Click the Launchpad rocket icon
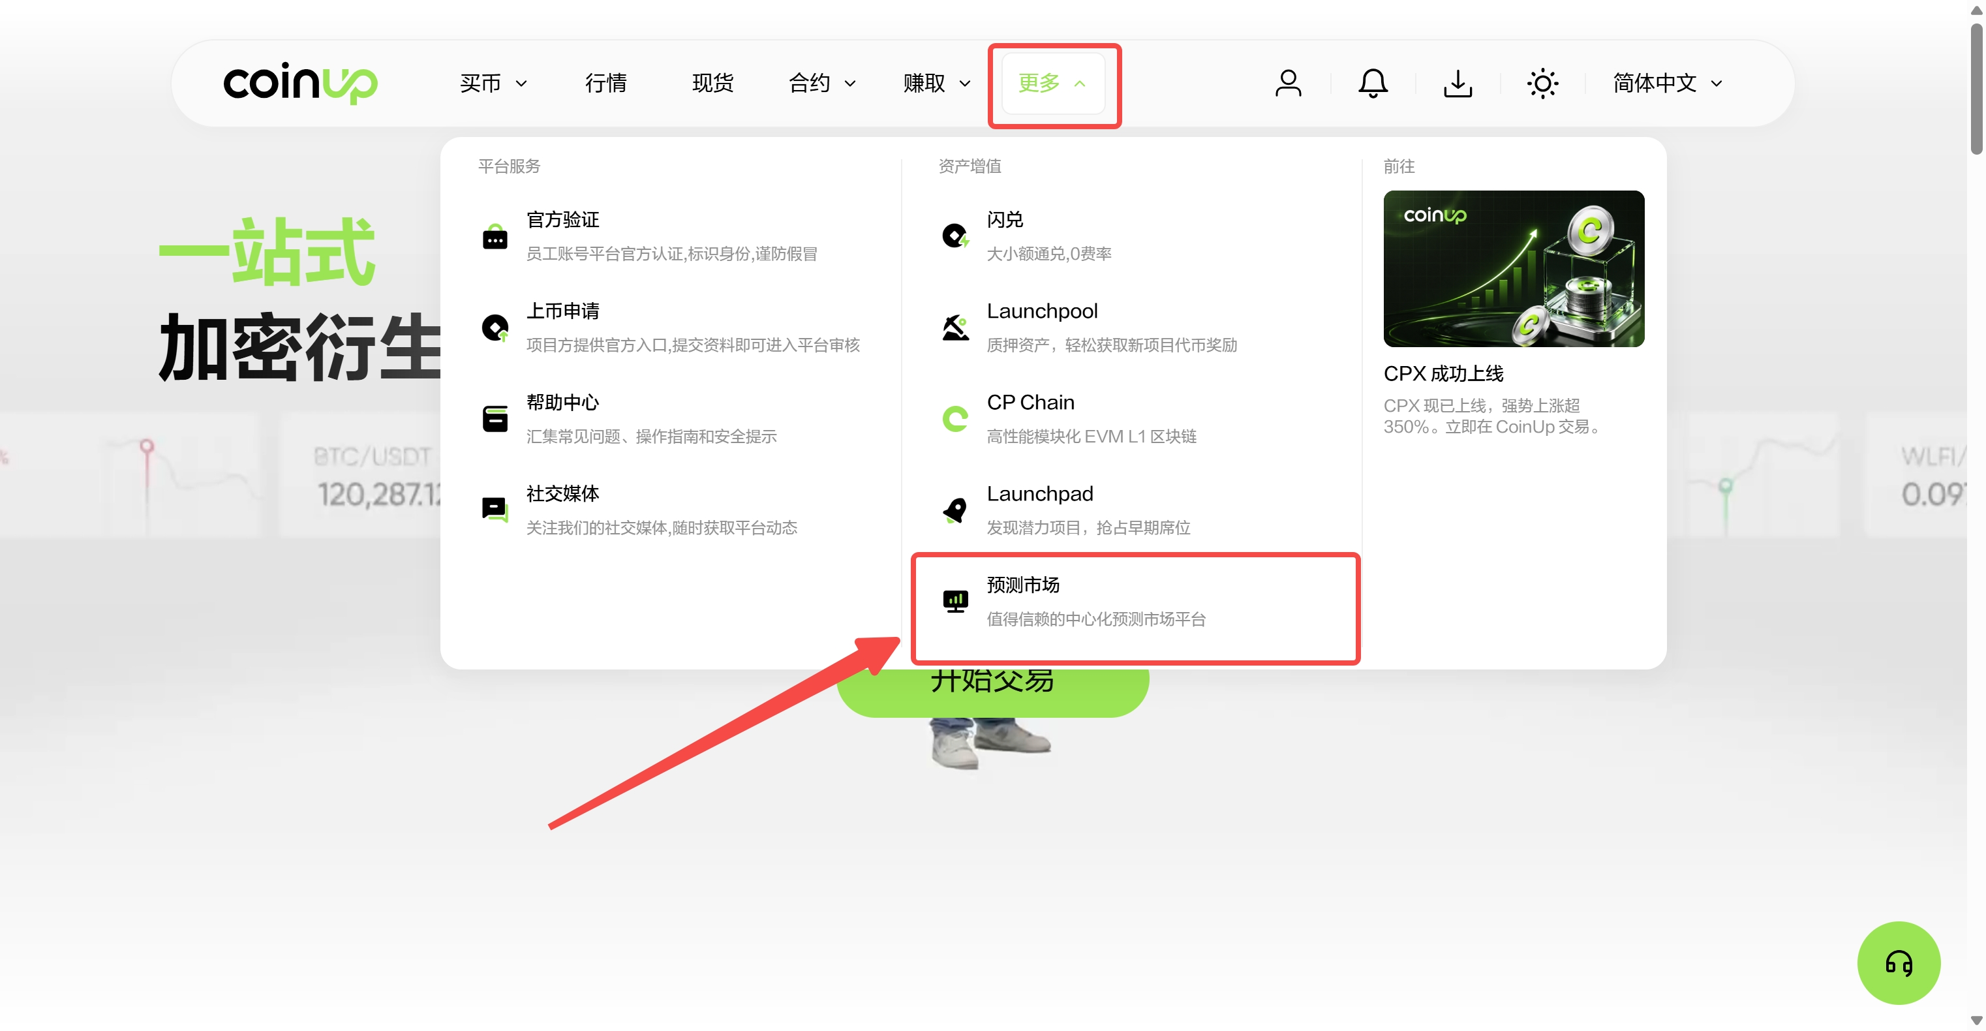 click(x=955, y=510)
